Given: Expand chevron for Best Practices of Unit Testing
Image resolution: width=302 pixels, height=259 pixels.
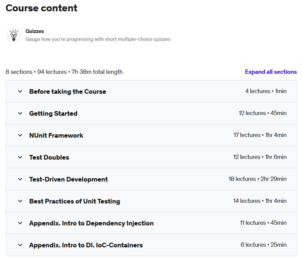Looking at the screenshot, I should (x=20, y=201).
